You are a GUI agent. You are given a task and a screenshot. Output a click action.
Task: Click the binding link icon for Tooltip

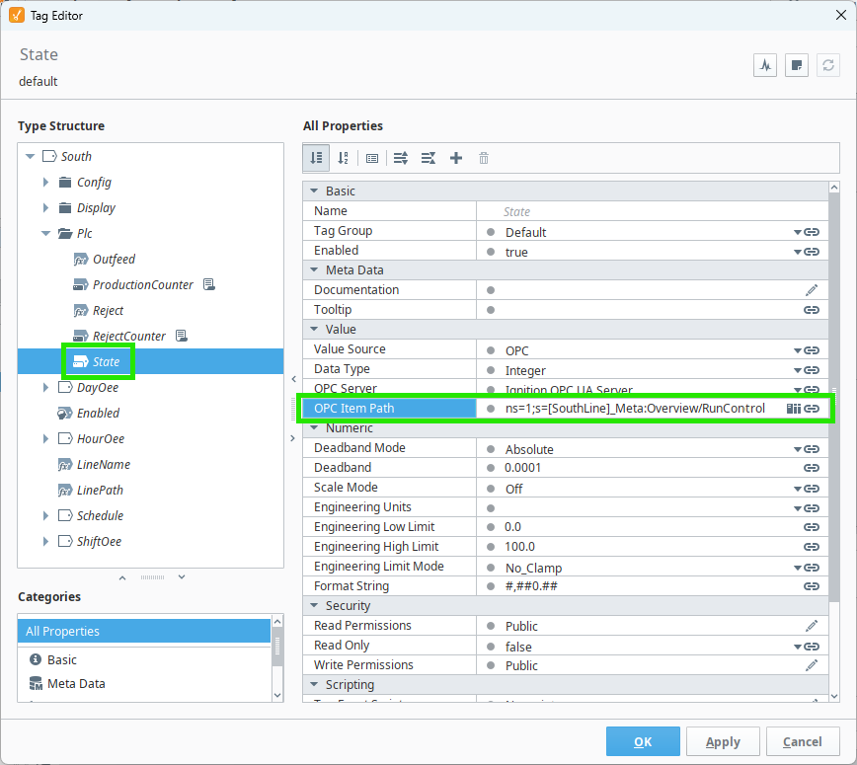[812, 310]
